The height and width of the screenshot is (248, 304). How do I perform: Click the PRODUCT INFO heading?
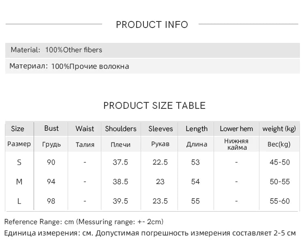152,25
